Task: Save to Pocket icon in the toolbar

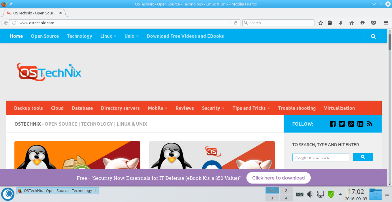Action: [x=374, y=23]
